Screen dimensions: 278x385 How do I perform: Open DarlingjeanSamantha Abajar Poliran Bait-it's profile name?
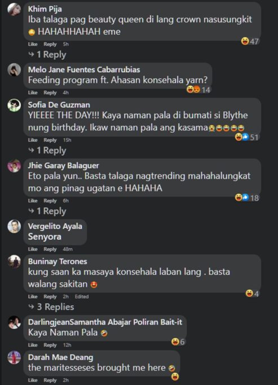pyautogui.click(x=105, y=322)
